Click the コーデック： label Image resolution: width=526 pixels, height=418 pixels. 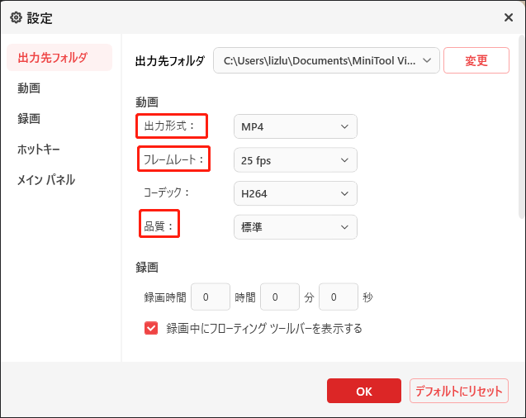(x=167, y=192)
